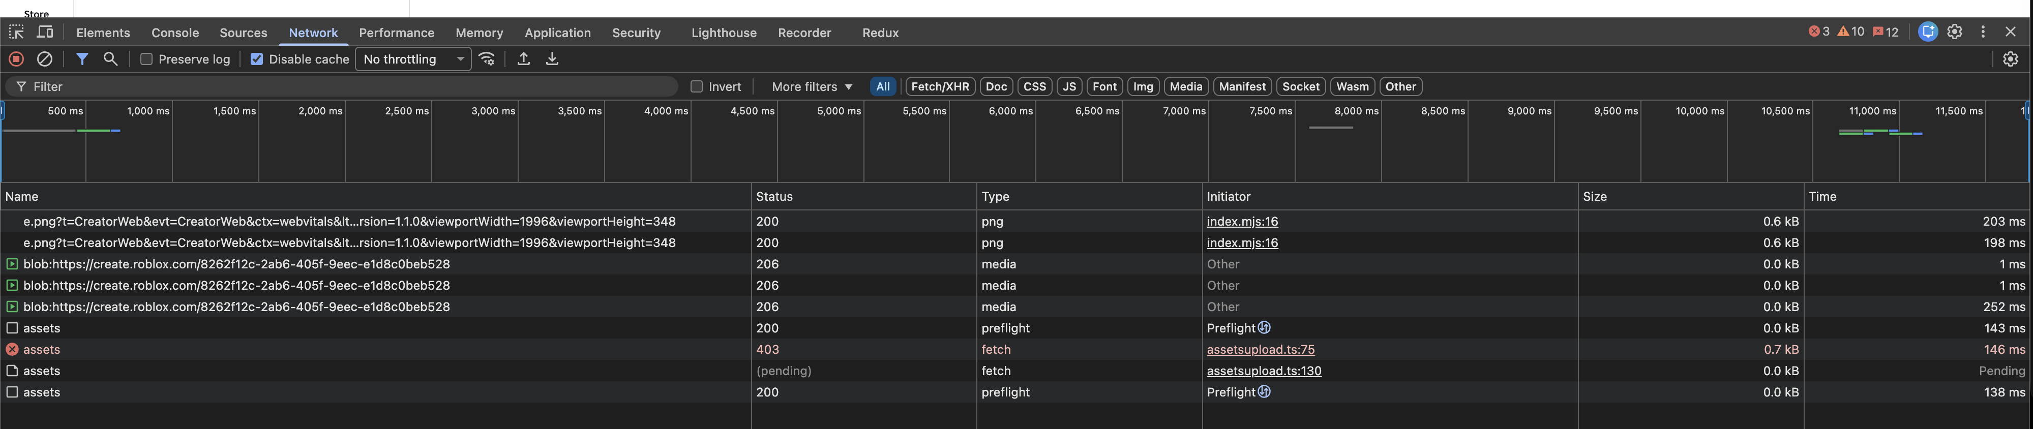The width and height of the screenshot is (2033, 429).
Task: Open the DevTools three-dot menu
Action: coord(1983,32)
